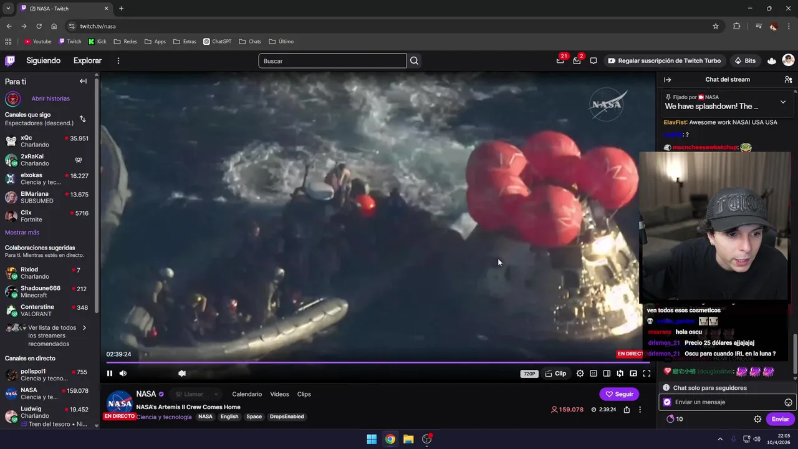
Task: Toggle closed captions in the player
Action: [594, 374]
